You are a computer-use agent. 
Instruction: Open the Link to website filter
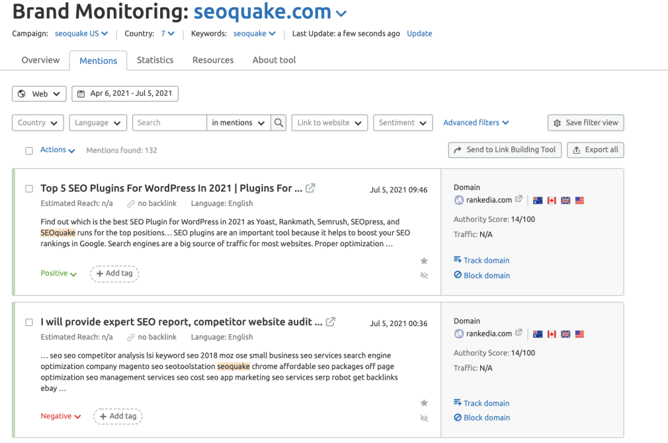point(330,123)
